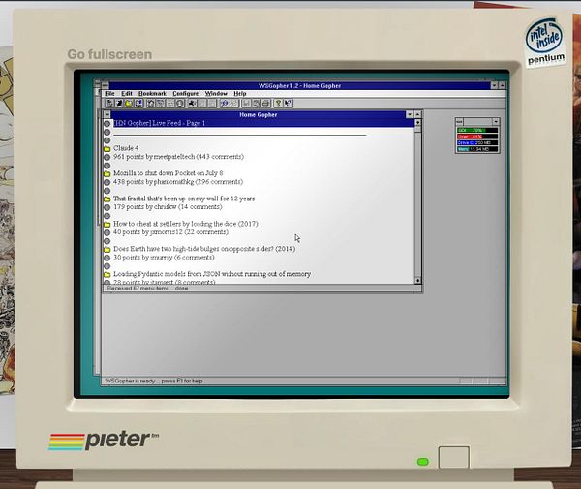Click the system monitor widget's down-arrow button
Screen dimensions: 581x489
click(496, 121)
